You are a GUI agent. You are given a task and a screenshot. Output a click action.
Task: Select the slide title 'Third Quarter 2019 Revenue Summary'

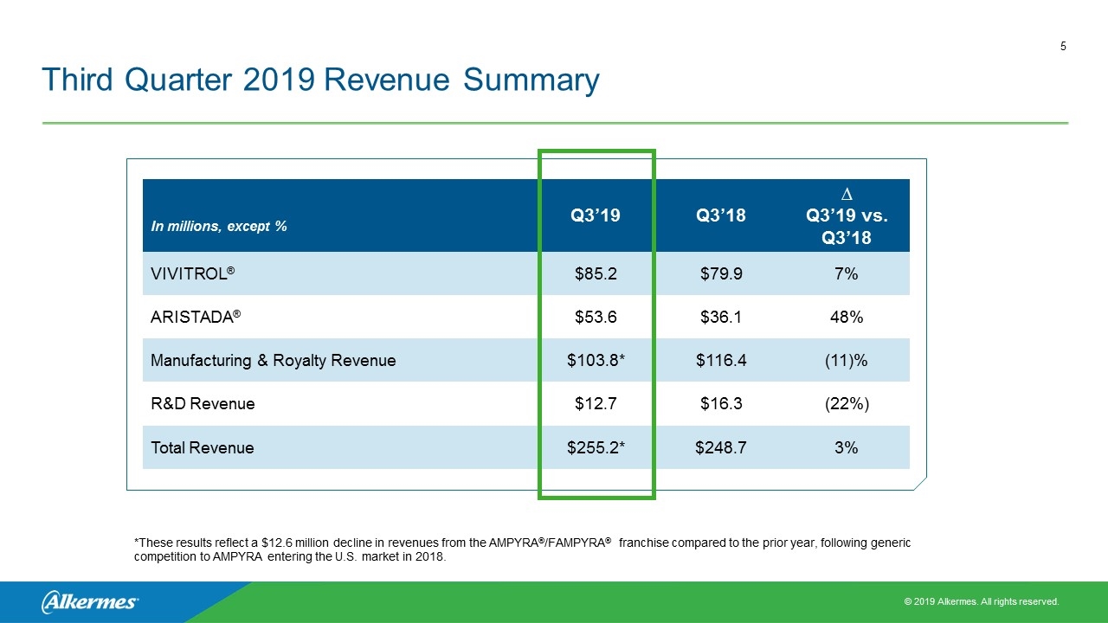coord(320,80)
